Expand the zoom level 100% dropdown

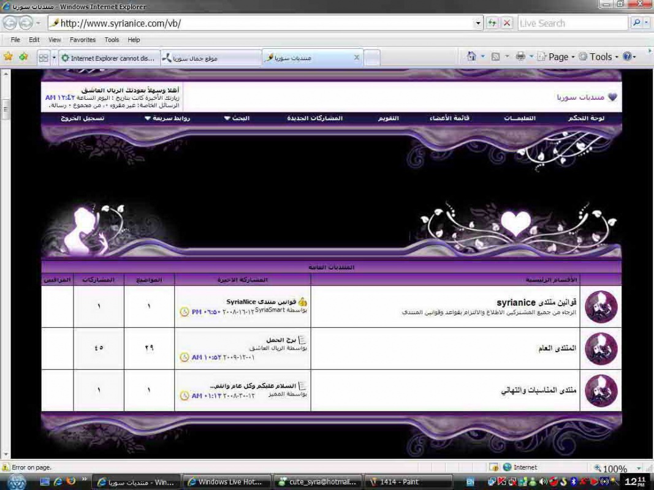638,469
